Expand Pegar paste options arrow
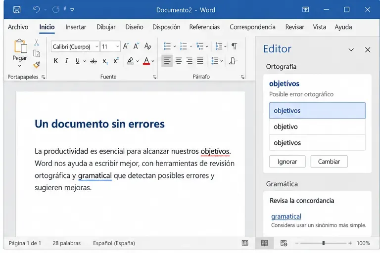The width and height of the screenshot is (380, 253). pos(20,66)
